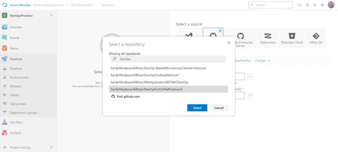The image size is (338, 152).
Task: Close the Select a repository dialog
Action: 229,43
